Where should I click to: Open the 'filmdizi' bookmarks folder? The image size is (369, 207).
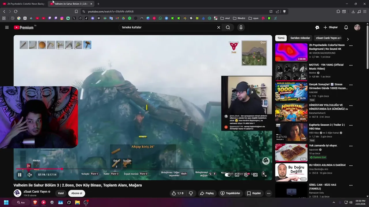click(x=239, y=18)
